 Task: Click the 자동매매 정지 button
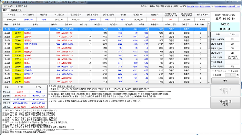[225, 103]
